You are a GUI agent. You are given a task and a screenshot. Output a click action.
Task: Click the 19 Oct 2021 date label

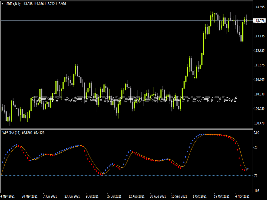pos(222,196)
